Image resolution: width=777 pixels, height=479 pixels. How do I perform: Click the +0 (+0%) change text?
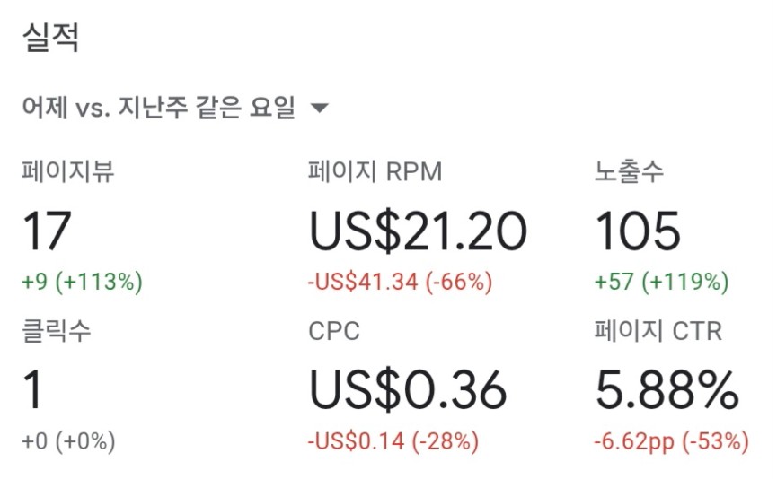[68, 441]
